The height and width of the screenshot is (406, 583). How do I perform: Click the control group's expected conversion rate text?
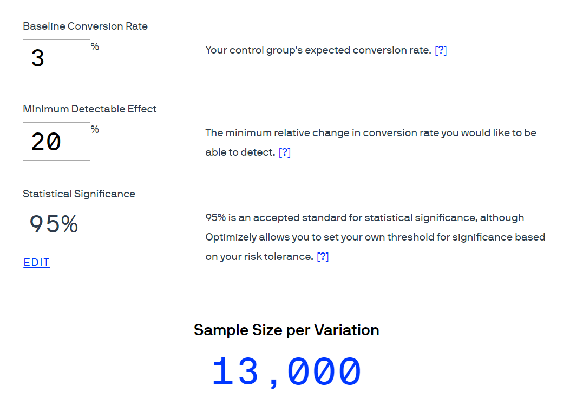click(318, 50)
